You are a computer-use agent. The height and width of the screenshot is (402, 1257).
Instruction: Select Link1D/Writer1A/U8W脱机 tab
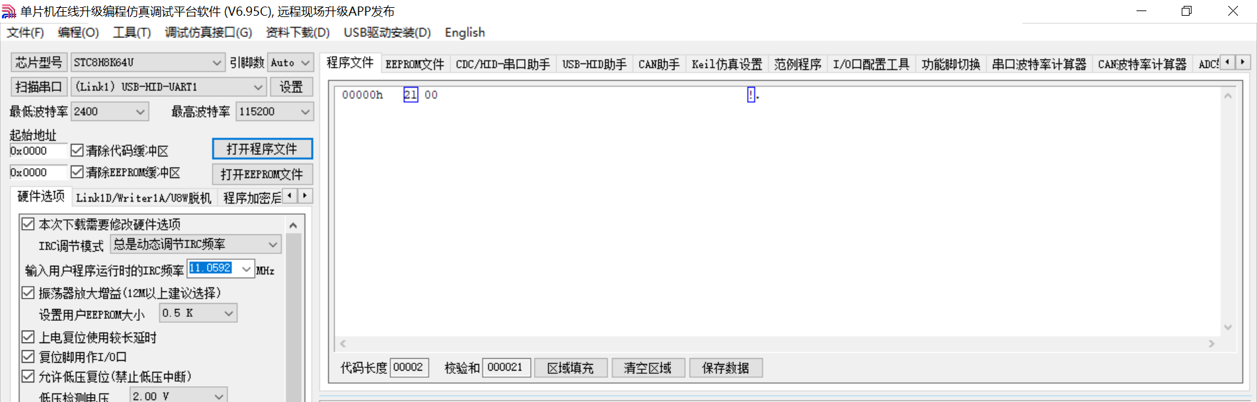[143, 198]
